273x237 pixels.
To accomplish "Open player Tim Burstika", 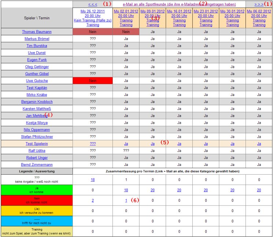I will pyautogui.click(x=37, y=45).
